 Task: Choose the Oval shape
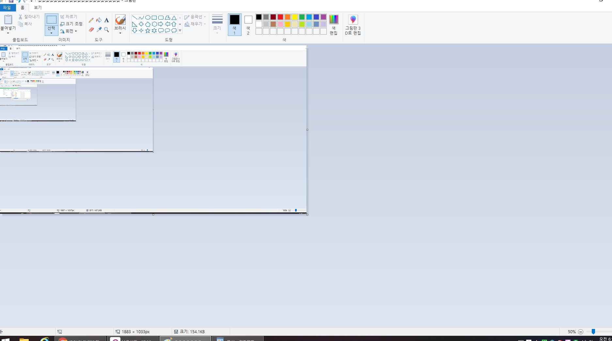click(148, 18)
